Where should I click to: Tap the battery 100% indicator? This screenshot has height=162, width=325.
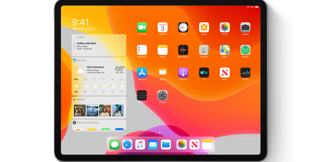click(x=254, y=7)
